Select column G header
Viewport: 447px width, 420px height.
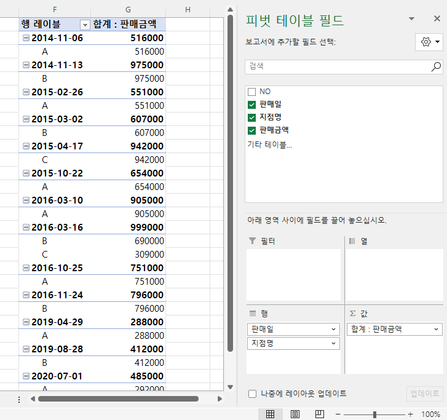129,10
